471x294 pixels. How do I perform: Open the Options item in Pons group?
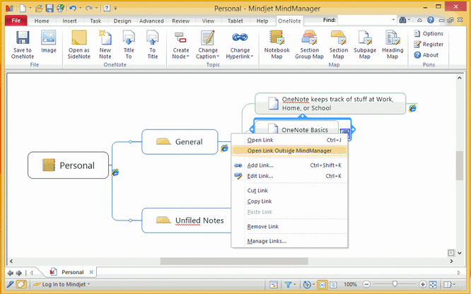429,34
